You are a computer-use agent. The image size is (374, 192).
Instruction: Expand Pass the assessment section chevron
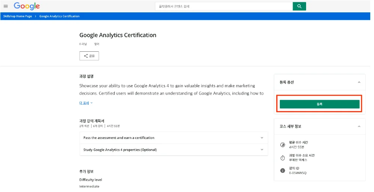[262, 138]
